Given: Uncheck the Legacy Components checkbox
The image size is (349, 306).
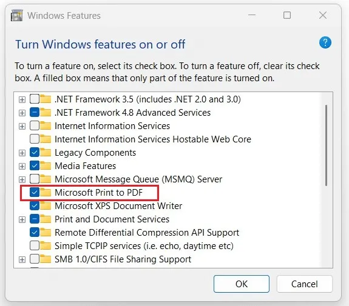Looking at the screenshot, I should pyautogui.click(x=35, y=152).
